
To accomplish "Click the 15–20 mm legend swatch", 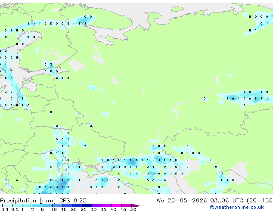I will 67,205.
